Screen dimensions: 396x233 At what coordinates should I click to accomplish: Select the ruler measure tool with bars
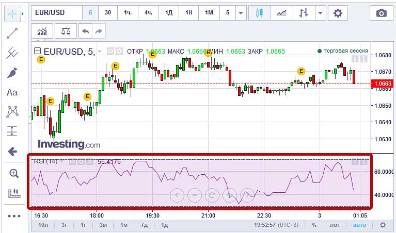[14, 193]
